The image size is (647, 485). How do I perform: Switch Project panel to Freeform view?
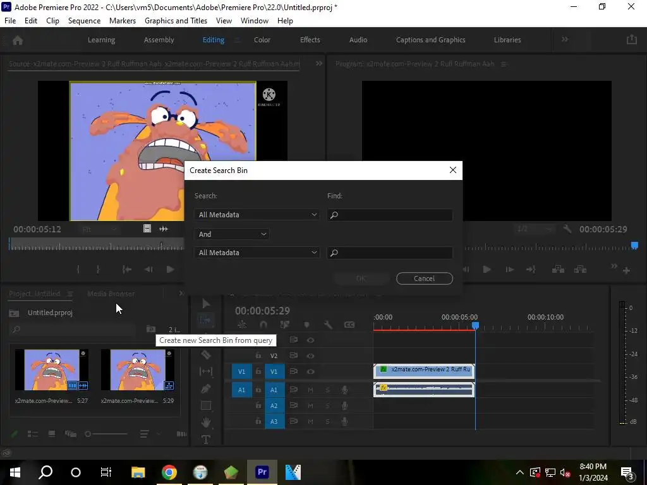[x=71, y=434]
